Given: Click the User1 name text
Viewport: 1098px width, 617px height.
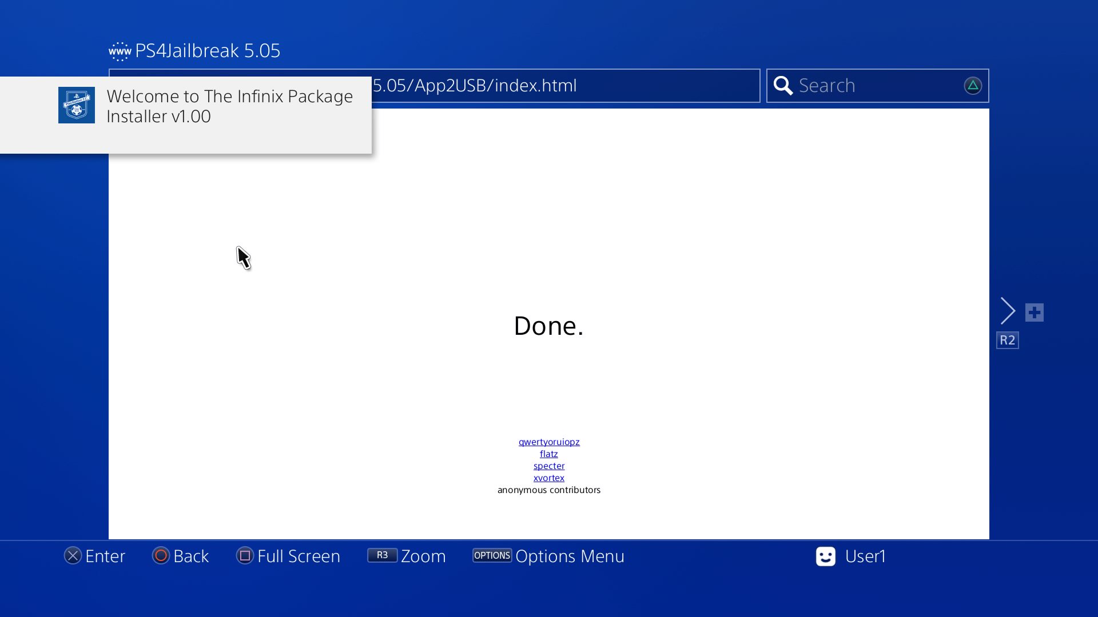Looking at the screenshot, I should 865,556.
